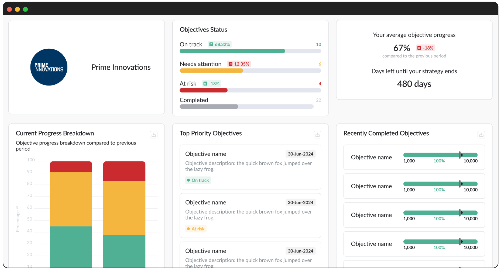Click the 480 days remaining figure

pyautogui.click(x=414, y=84)
